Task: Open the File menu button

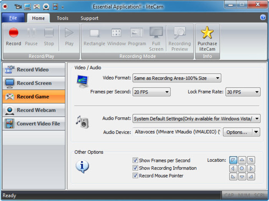Action: point(13,18)
